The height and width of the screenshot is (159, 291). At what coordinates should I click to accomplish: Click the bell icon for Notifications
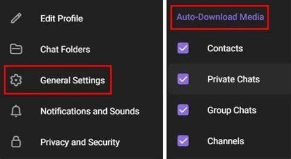16,111
